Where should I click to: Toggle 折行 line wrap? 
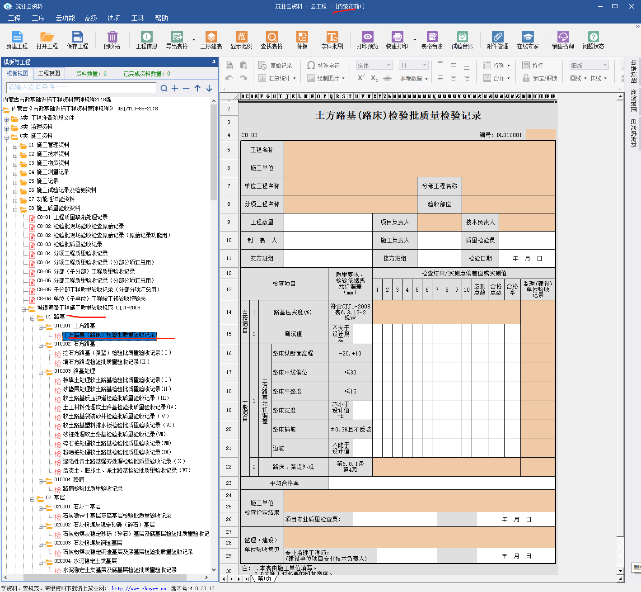[x=533, y=66]
